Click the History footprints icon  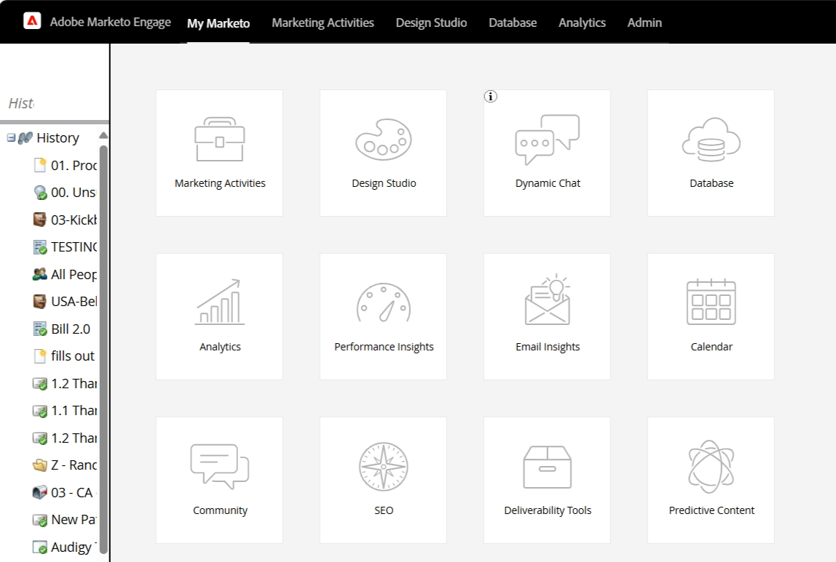[25, 138]
